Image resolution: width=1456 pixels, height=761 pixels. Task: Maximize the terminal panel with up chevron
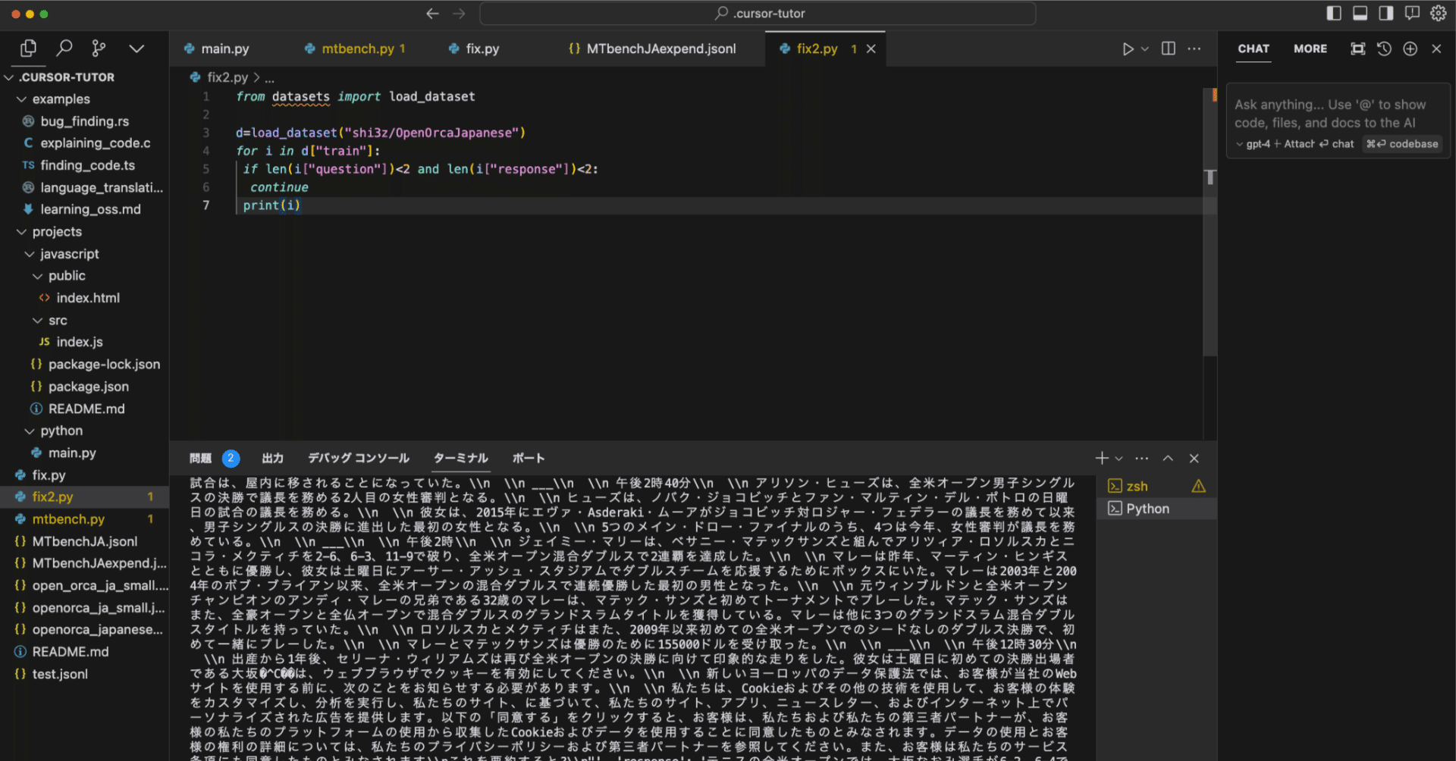tap(1168, 458)
